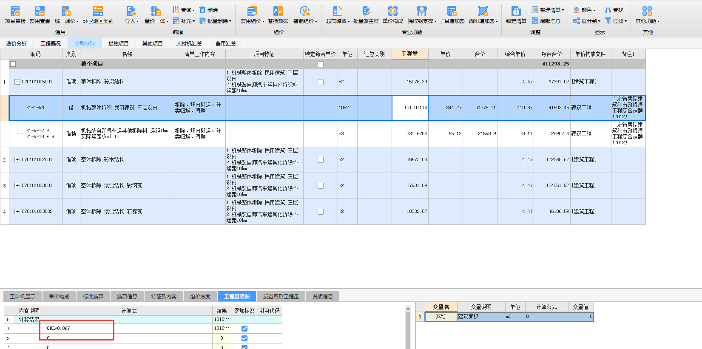The width and height of the screenshot is (702, 349).
Task: Expand item 070101003001 tree node
Action: tap(17, 186)
